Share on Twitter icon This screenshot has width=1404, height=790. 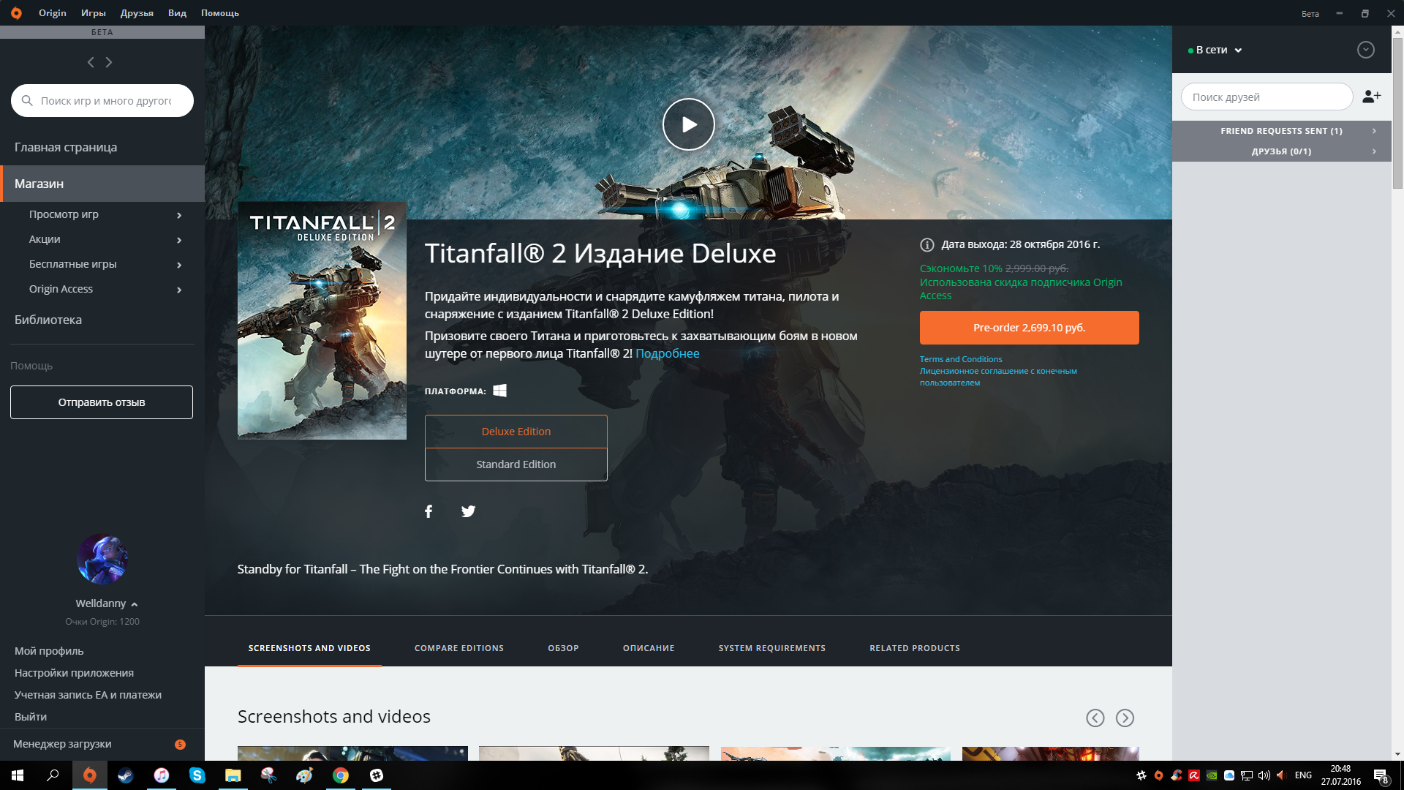click(469, 511)
